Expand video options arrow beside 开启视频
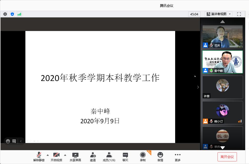 pos(65,155)
